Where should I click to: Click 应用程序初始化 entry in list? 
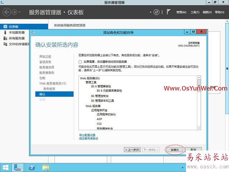pos(106,114)
